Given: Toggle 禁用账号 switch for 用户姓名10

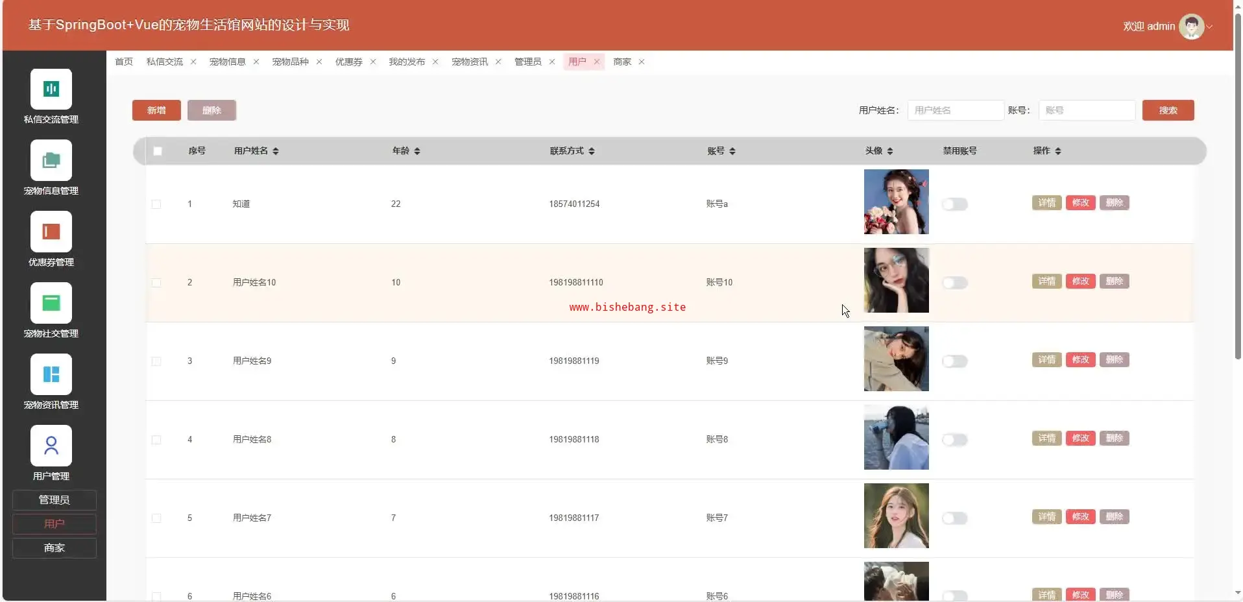Looking at the screenshot, I should tap(955, 283).
